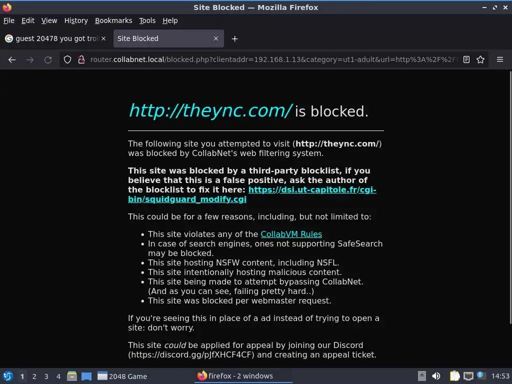Open the View menu
Screen dimensions: 512x384
[x=49, y=20]
